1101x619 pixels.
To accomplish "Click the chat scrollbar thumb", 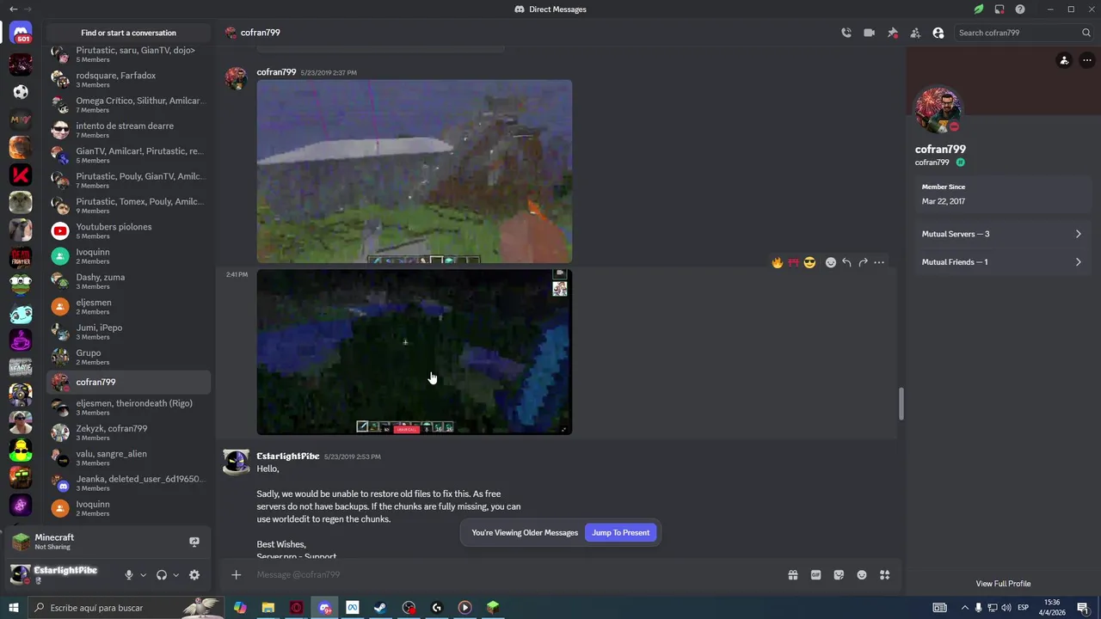I will coord(901,404).
